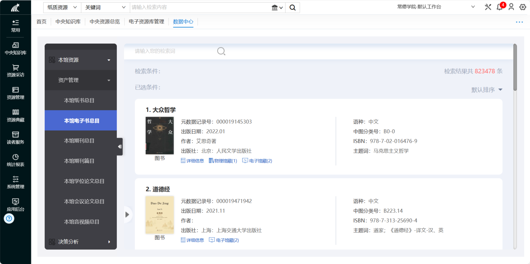Collapse the side menu panel handle
530x264 pixels.
(120, 147)
